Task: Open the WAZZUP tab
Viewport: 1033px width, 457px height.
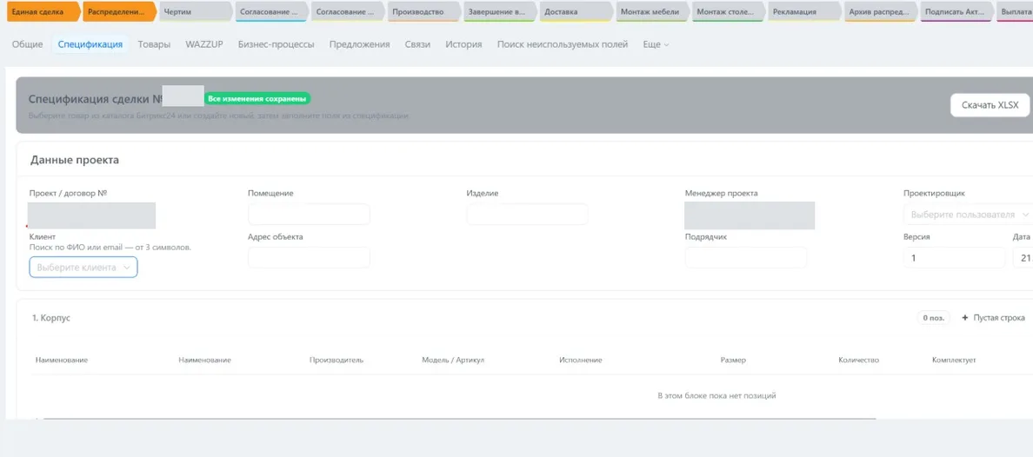Action: pyautogui.click(x=204, y=44)
